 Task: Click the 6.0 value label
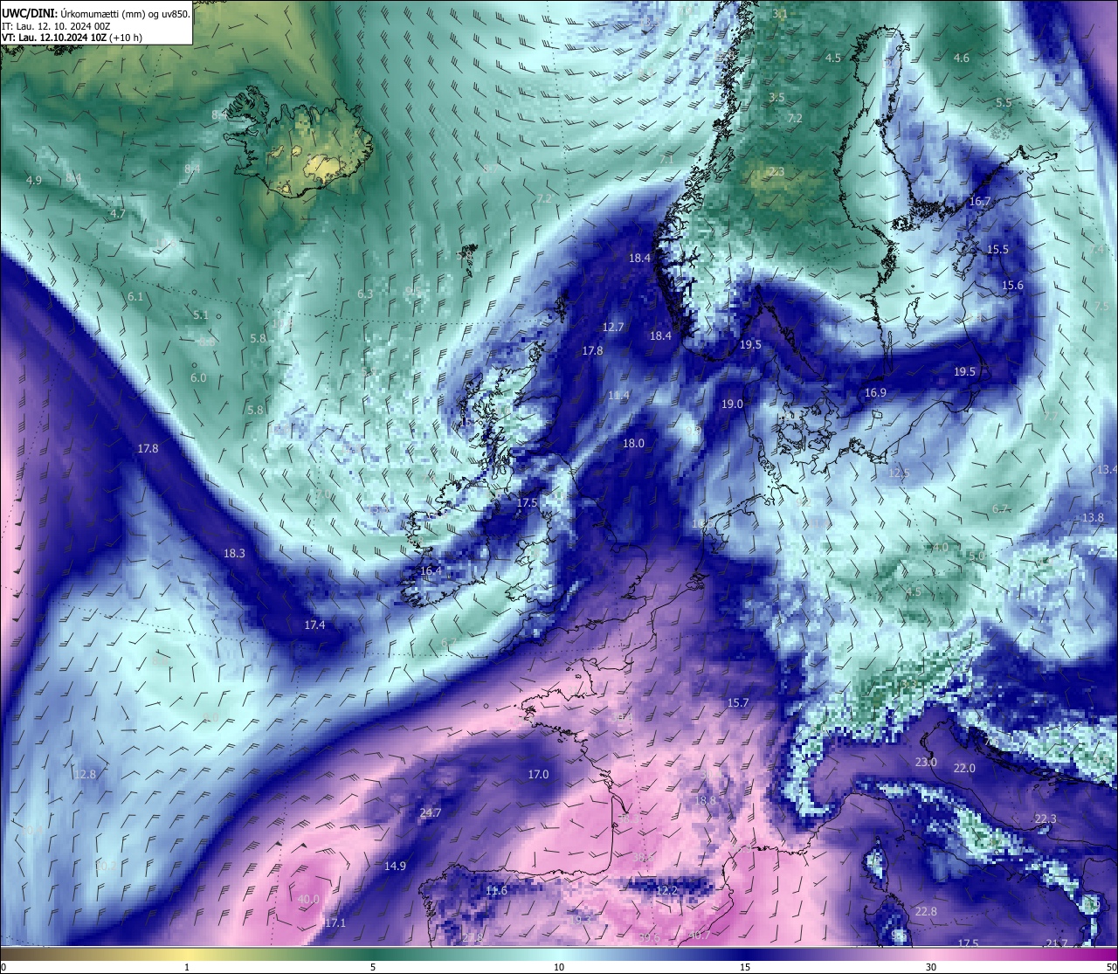pos(198,377)
